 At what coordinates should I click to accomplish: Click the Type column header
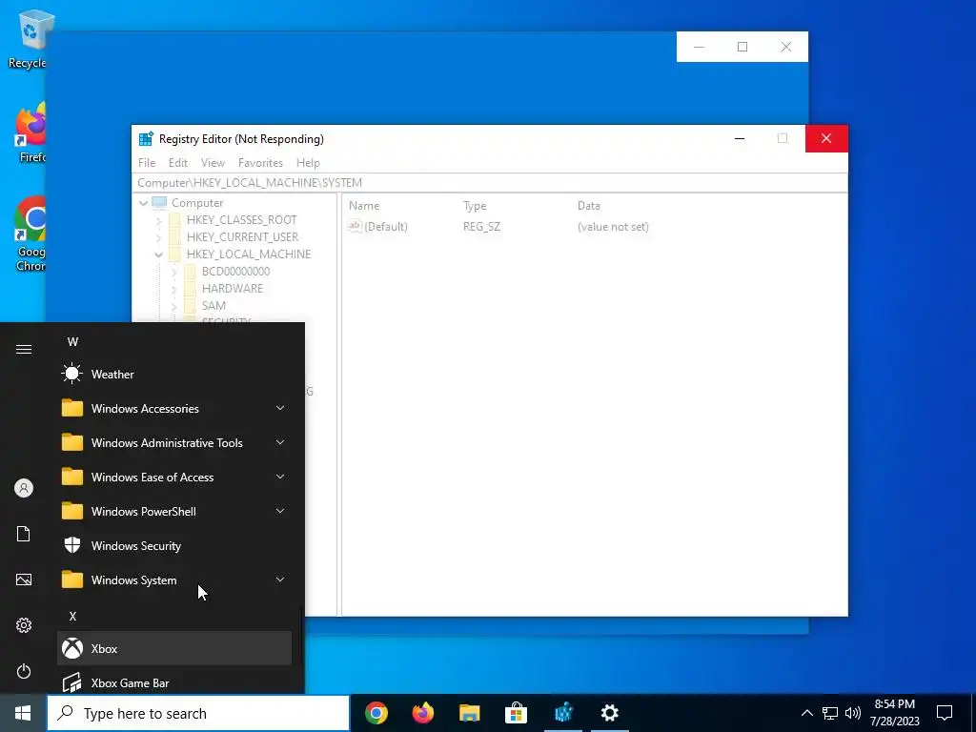point(475,206)
